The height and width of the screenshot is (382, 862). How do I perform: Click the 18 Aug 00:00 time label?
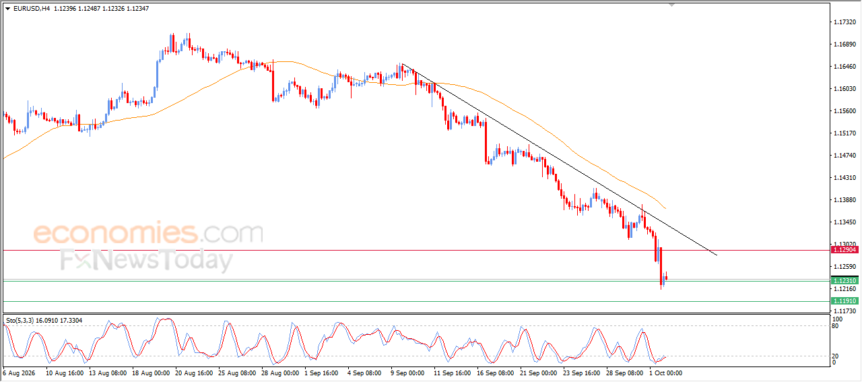tap(150, 372)
